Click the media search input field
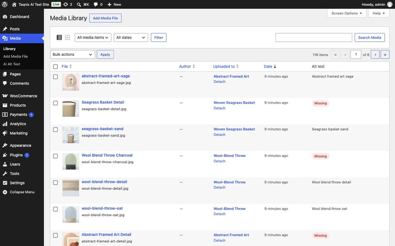The width and height of the screenshot is (395, 246). [314, 37]
